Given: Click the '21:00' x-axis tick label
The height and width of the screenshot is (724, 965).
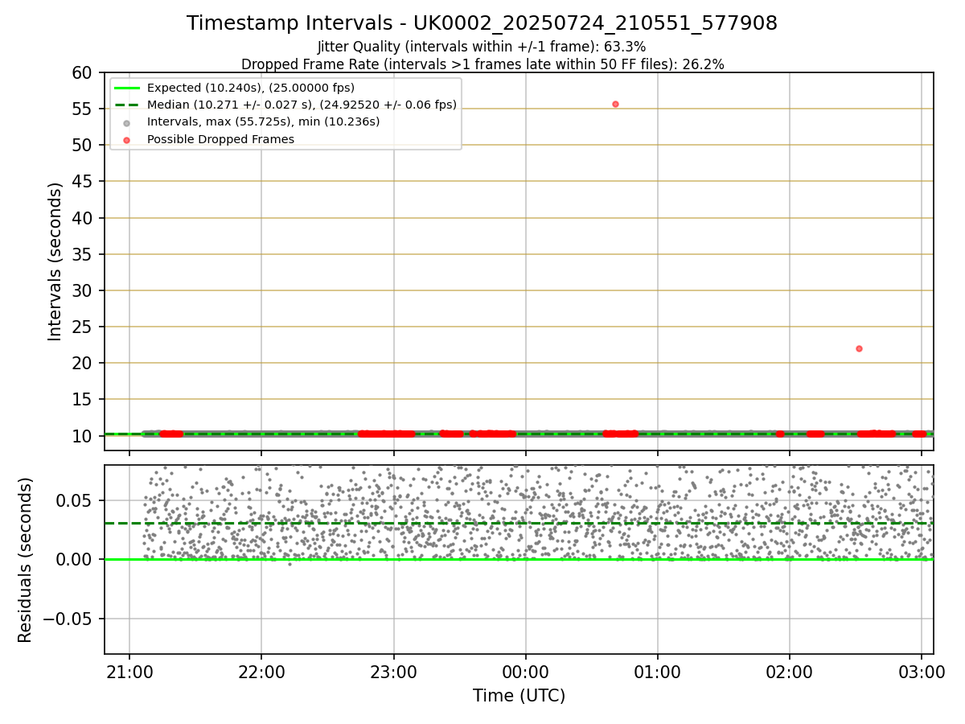Looking at the screenshot, I should [129, 673].
